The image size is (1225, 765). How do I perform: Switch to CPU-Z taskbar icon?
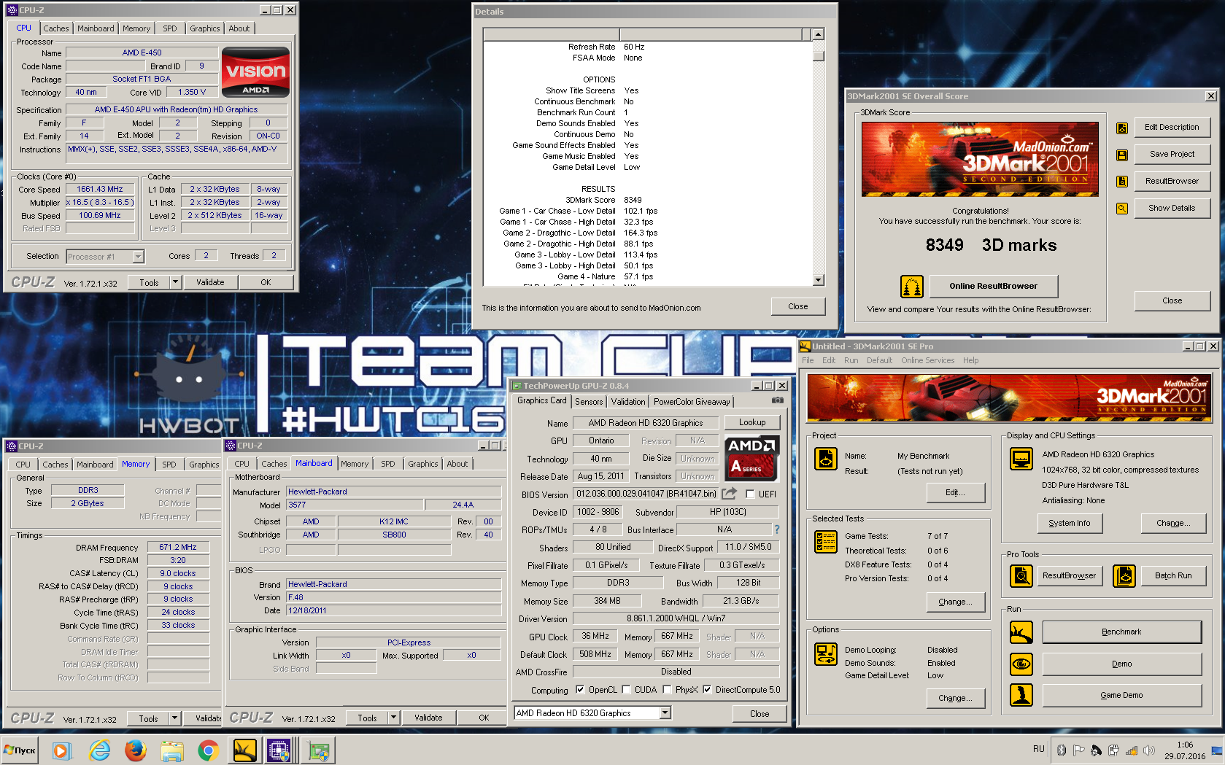[x=280, y=750]
